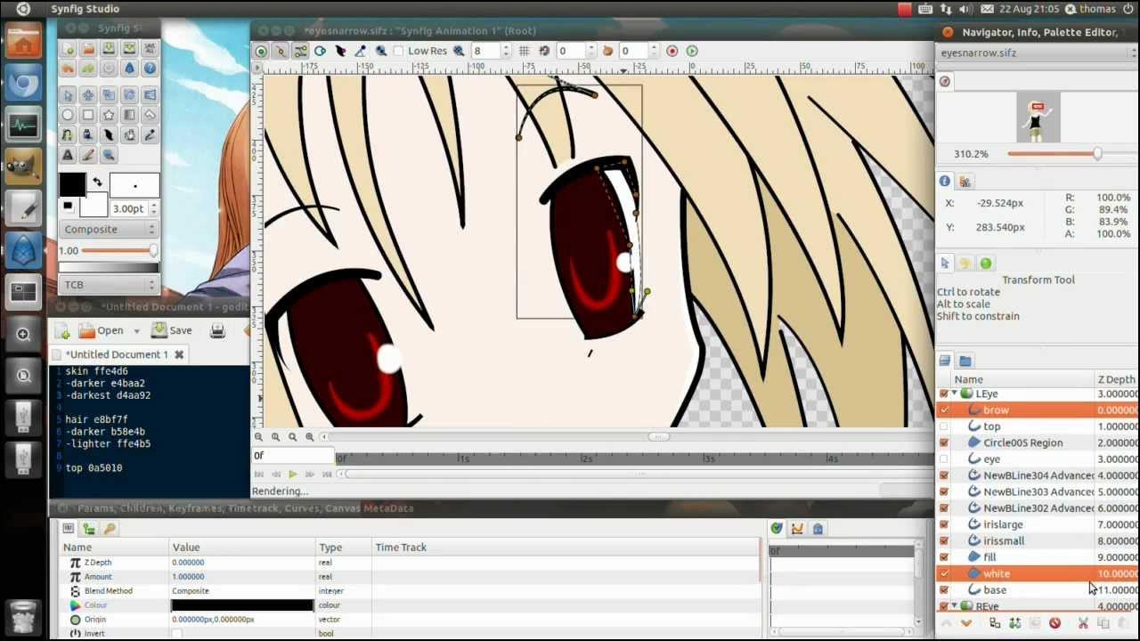Screen dimensions: 1140x641
Task: Select the Fill bucket tool
Action: click(88, 134)
